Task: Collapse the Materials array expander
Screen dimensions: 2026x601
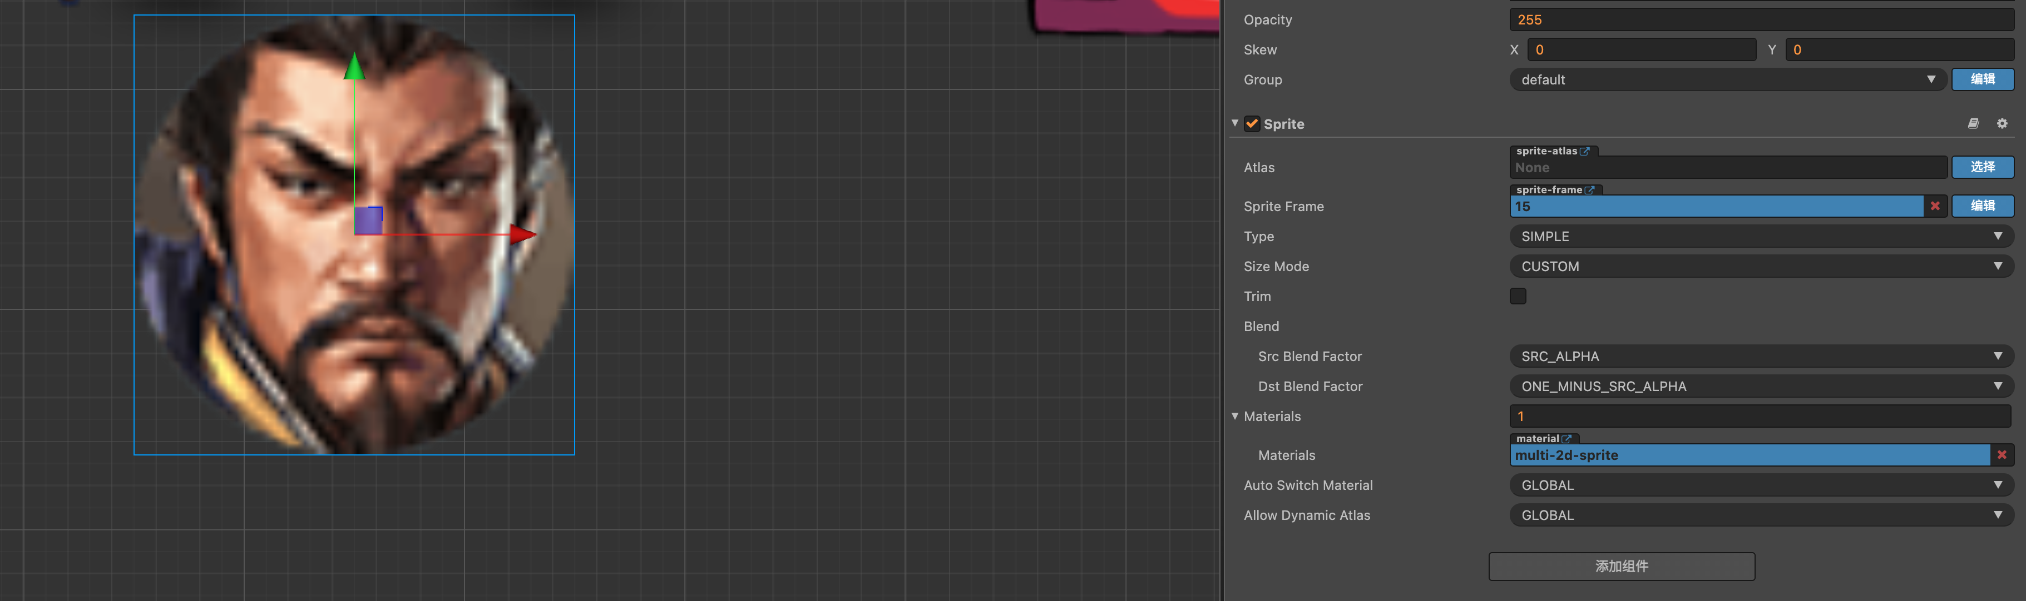Action: coord(1235,415)
